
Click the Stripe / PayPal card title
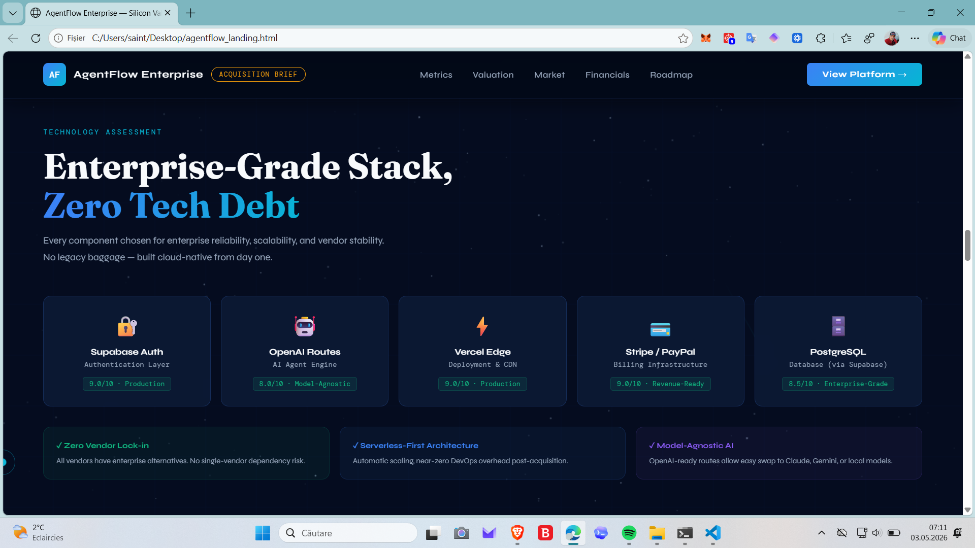(660, 352)
